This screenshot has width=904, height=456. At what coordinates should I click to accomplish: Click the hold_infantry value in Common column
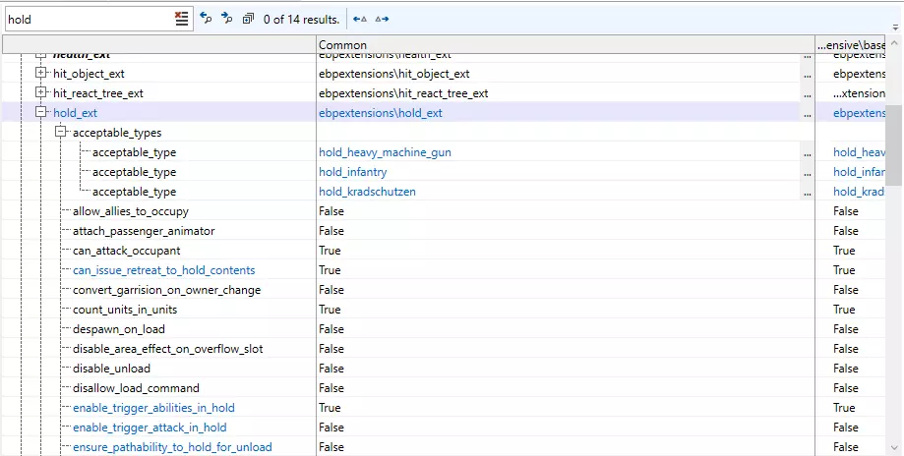(x=352, y=172)
